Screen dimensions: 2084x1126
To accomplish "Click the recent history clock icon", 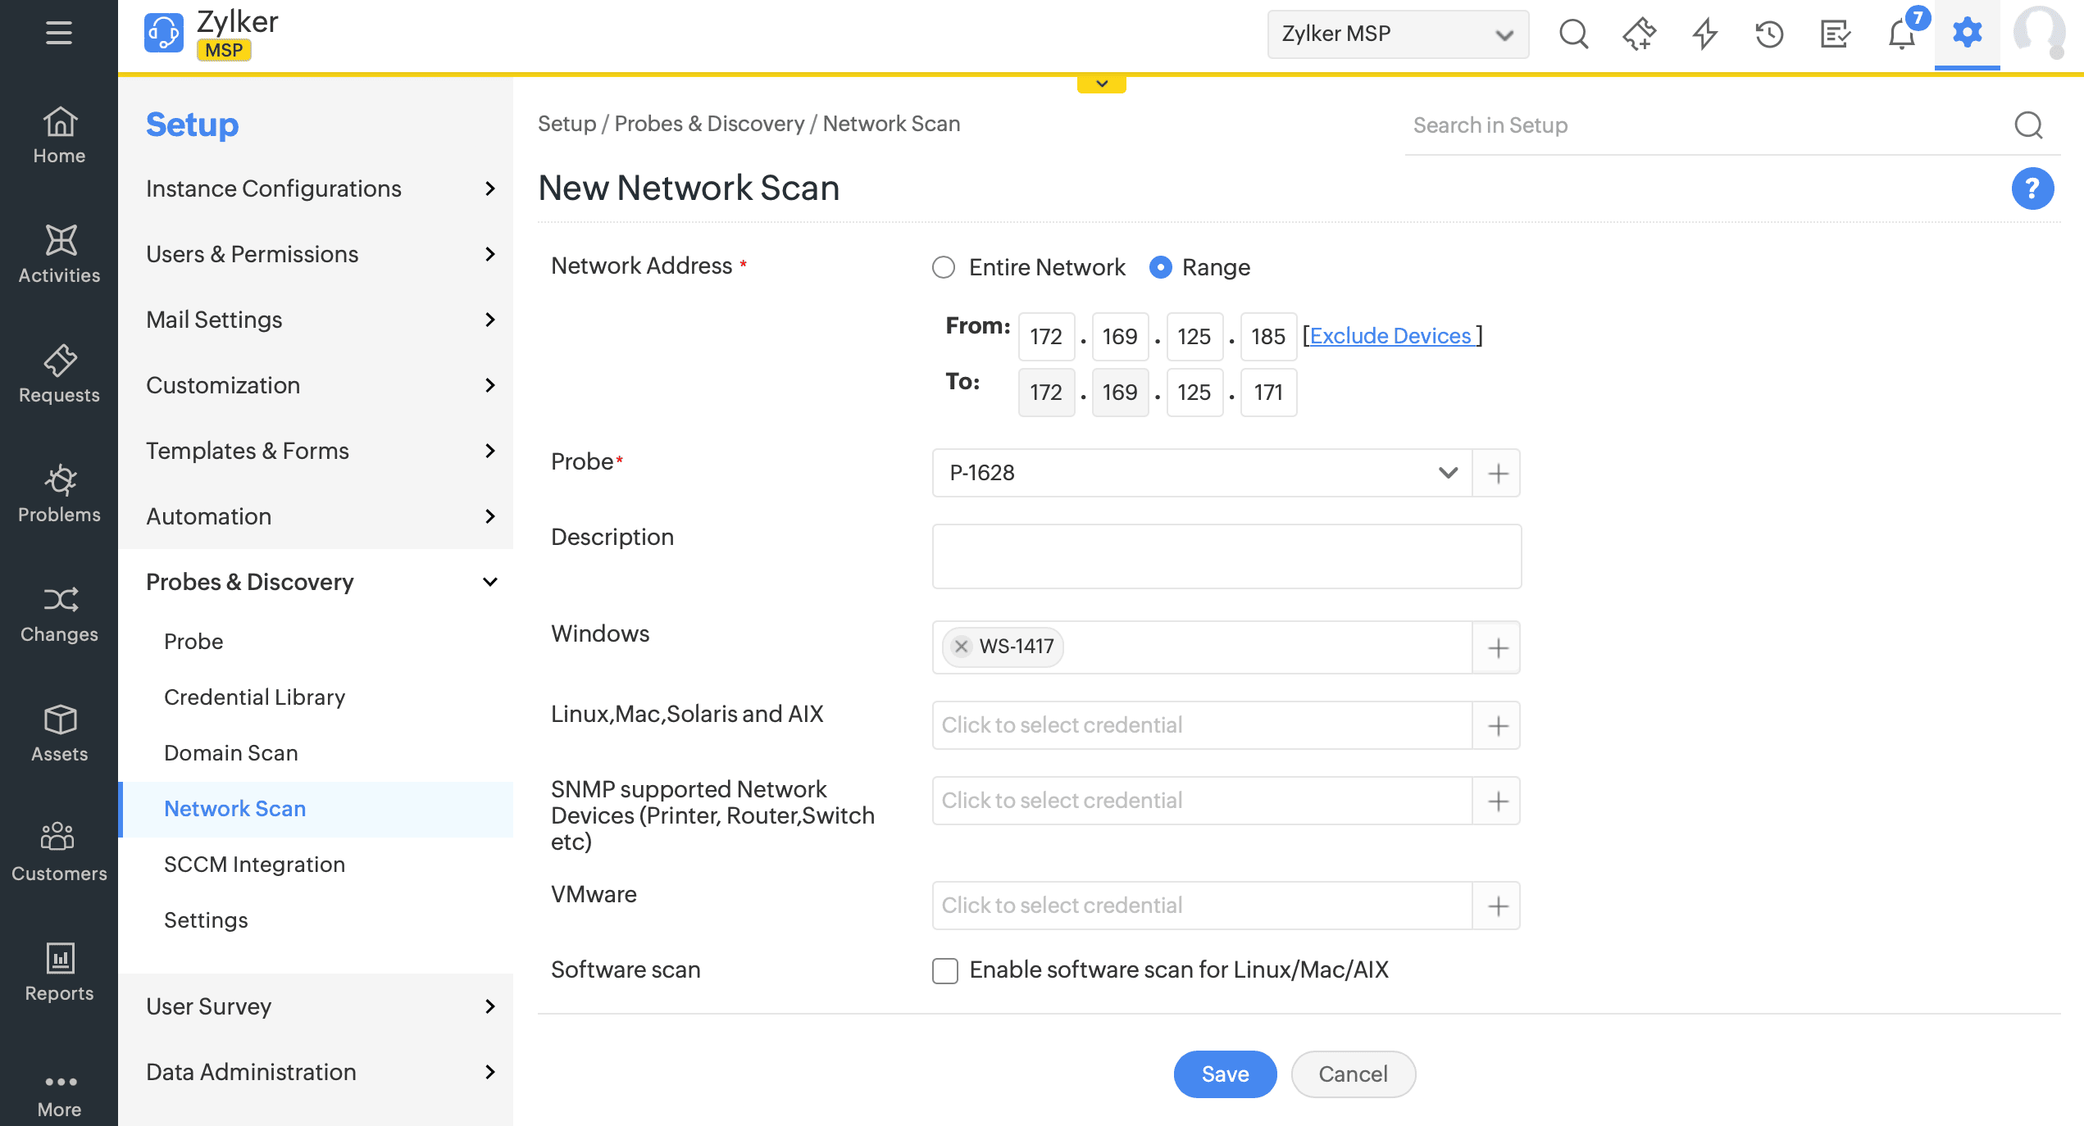I will point(1769,34).
